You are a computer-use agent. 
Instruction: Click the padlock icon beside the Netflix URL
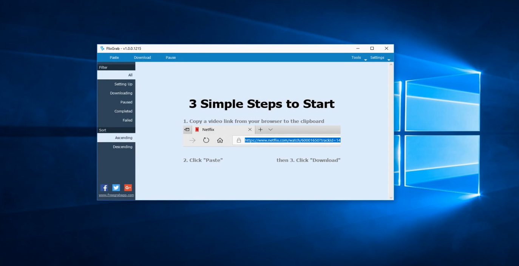[x=239, y=141]
